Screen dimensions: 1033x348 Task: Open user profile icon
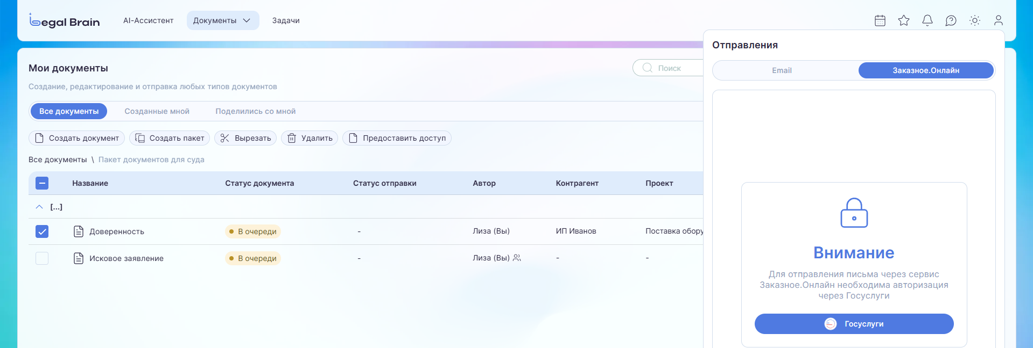pyautogui.click(x=999, y=20)
